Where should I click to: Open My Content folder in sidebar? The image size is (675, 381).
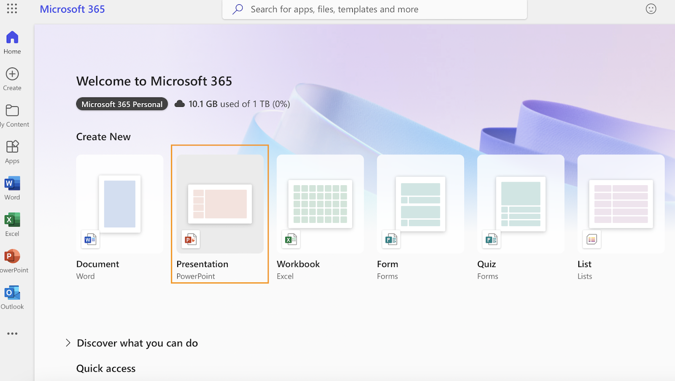[13, 116]
